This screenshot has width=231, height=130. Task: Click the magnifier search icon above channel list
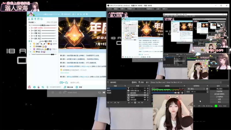pyautogui.click(x=42, y=19)
